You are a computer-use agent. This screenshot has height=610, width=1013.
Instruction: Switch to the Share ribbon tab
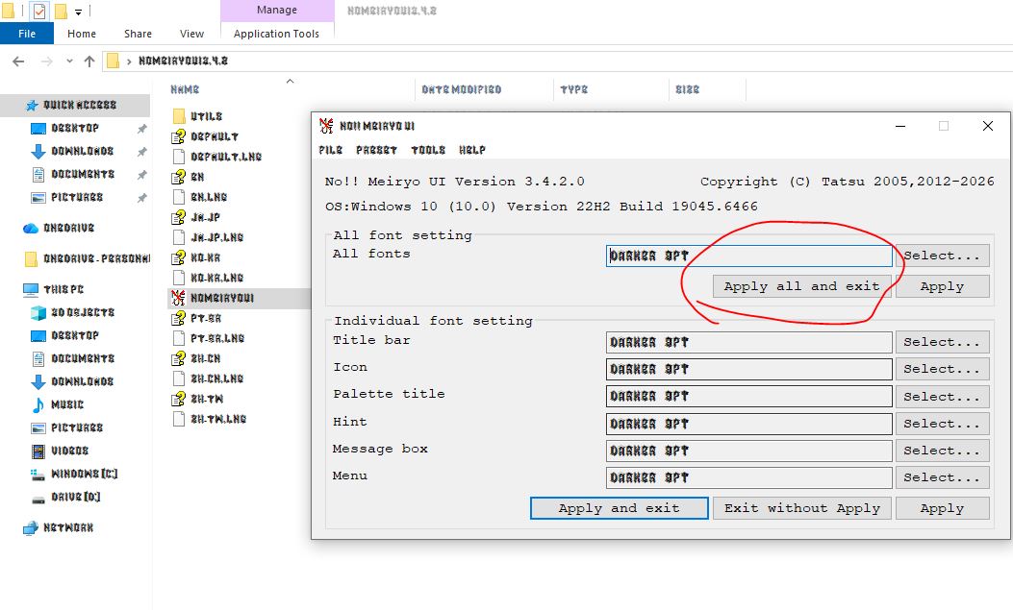138,34
